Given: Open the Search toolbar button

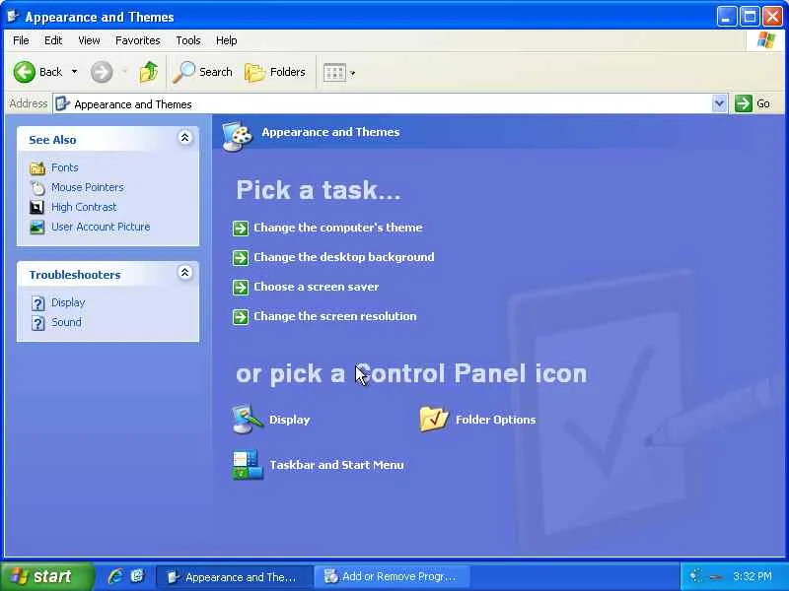Looking at the screenshot, I should (x=203, y=72).
